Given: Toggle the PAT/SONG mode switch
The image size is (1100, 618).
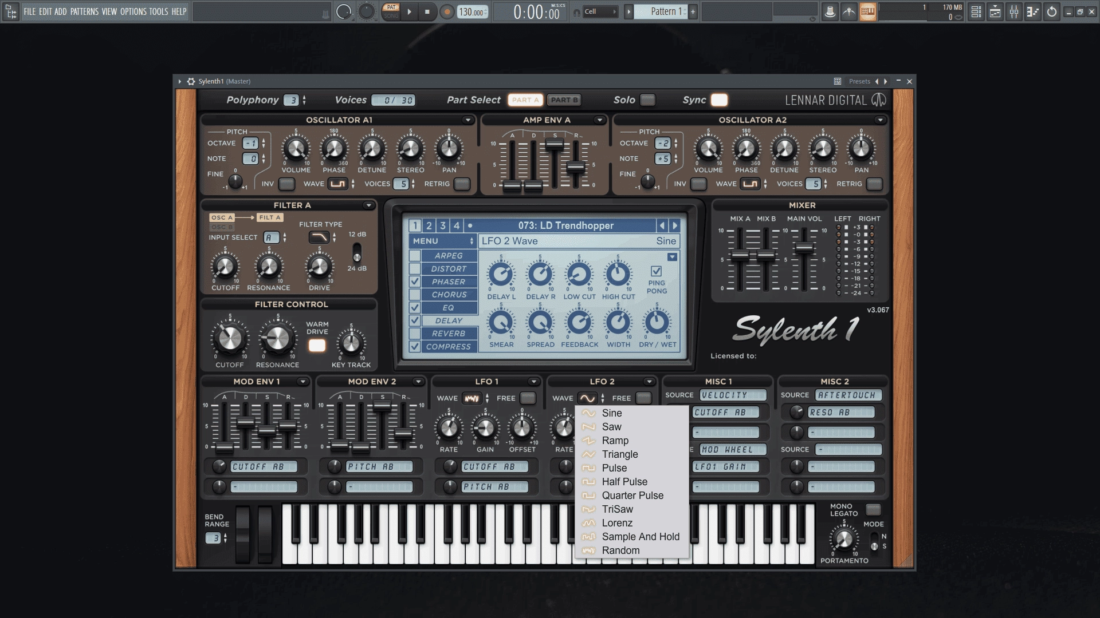Looking at the screenshot, I should [x=391, y=11].
